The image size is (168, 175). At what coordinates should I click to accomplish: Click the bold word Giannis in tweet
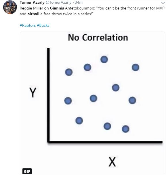[x=57, y=8]
